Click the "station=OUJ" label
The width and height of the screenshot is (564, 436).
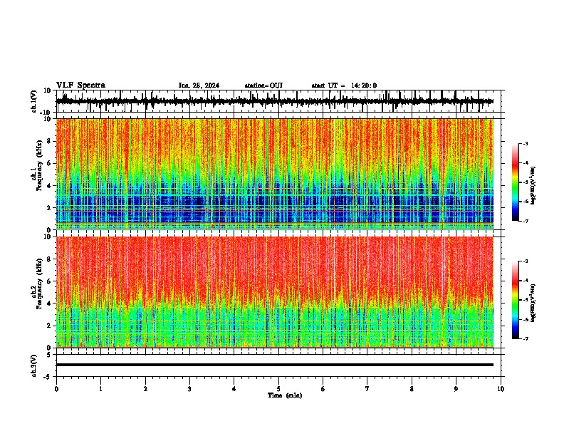[263, 85]
